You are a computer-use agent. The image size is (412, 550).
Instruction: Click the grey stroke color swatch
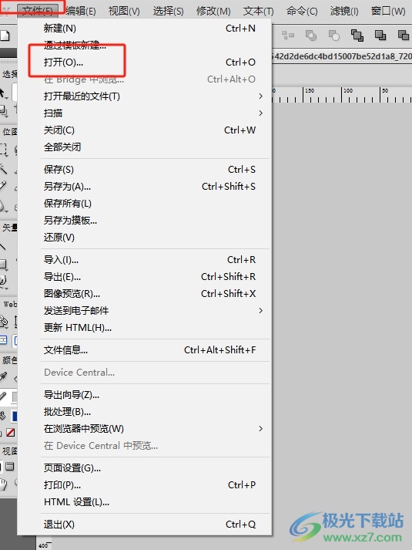coord(15,396)
